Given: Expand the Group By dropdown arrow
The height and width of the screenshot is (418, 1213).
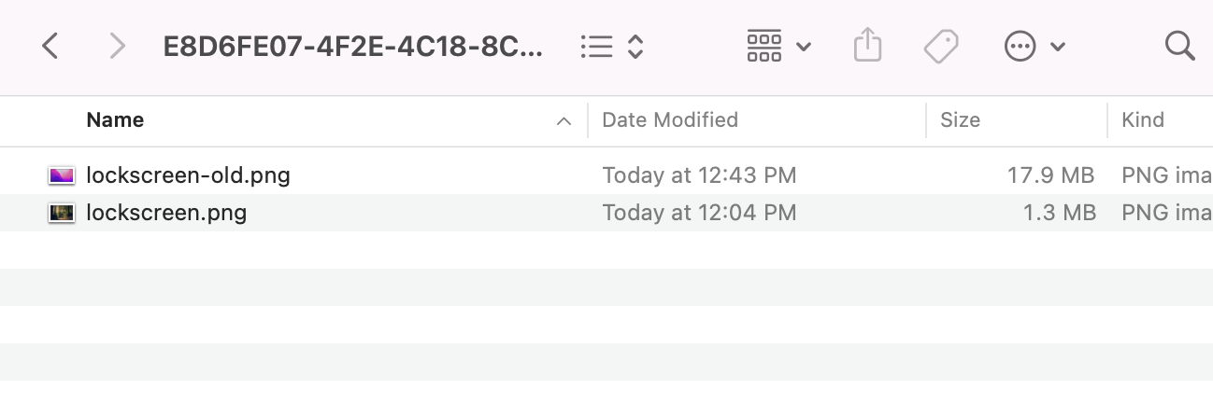Looking at the screenshot, I should coord(803,47).
